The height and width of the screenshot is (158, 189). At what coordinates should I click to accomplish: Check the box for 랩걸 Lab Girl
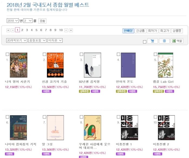pyautogui.click(x=156, y=54)
